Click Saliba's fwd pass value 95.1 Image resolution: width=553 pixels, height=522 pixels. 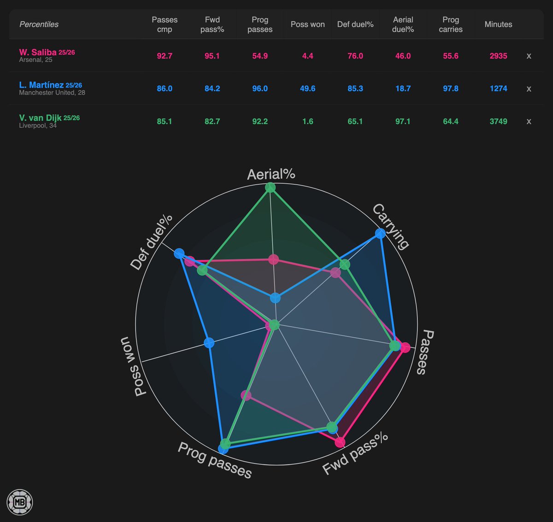(212, 56)
